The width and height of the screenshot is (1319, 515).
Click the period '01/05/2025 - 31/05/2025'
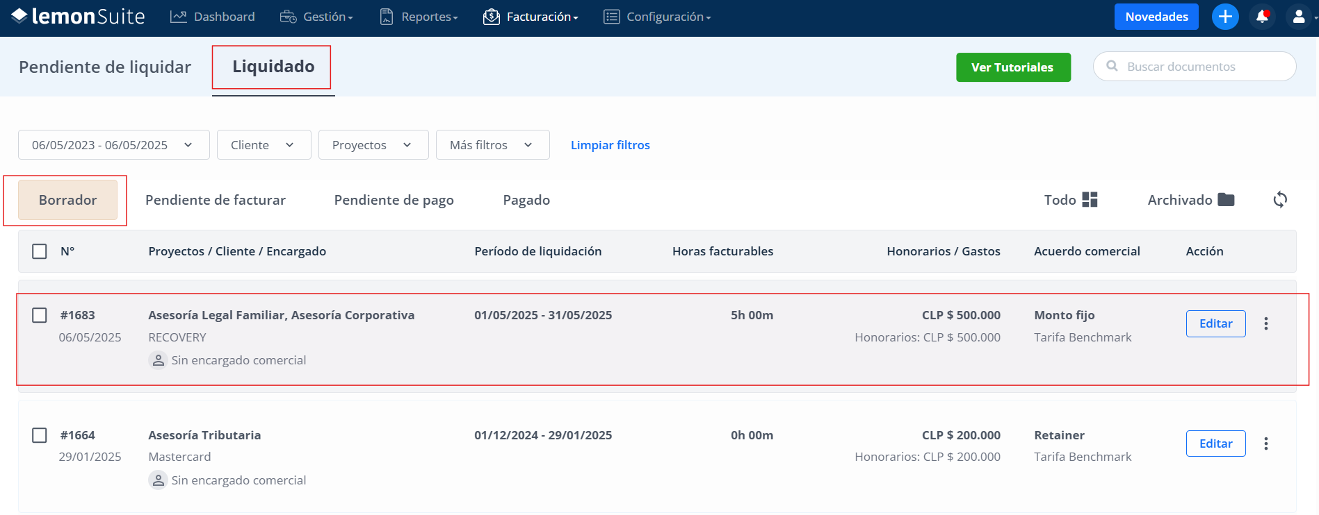pyautogui.click(x=543, y=315)
